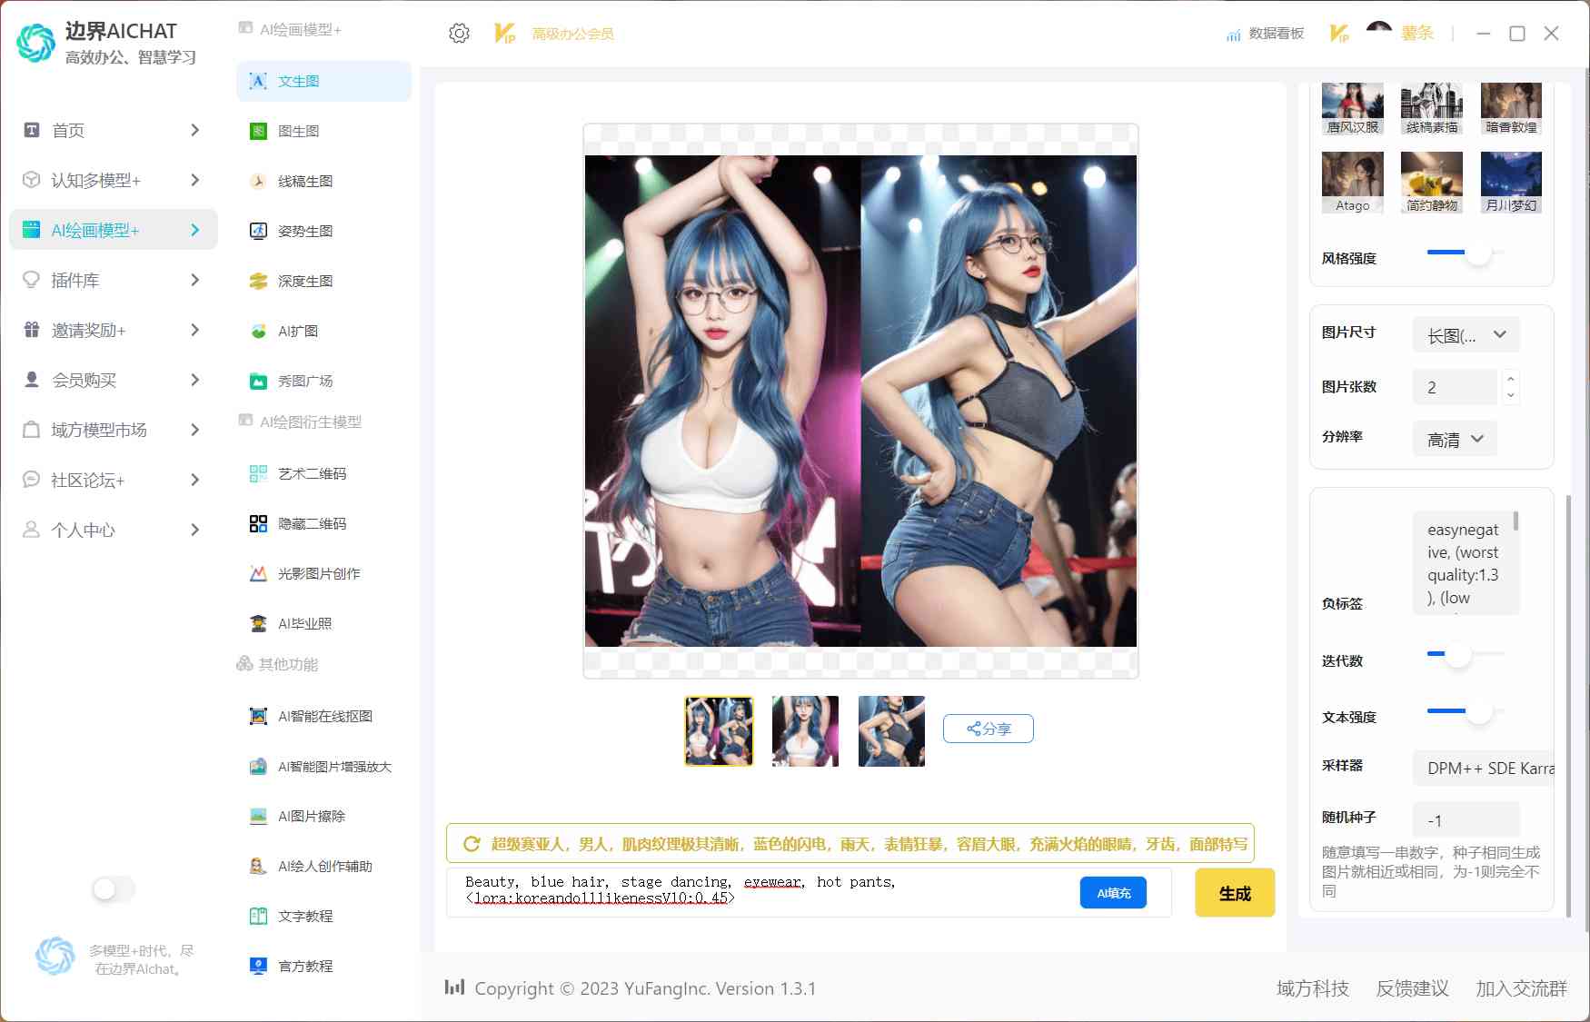Open the 艺术二维码 icon
This screenshot has width=1590, height=1022.
coord(258,473)
